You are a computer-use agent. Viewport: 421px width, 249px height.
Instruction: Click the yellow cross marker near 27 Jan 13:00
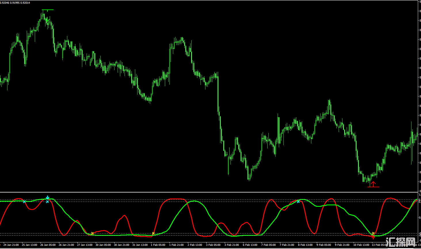pyautogui.click(x=92, y=233)
